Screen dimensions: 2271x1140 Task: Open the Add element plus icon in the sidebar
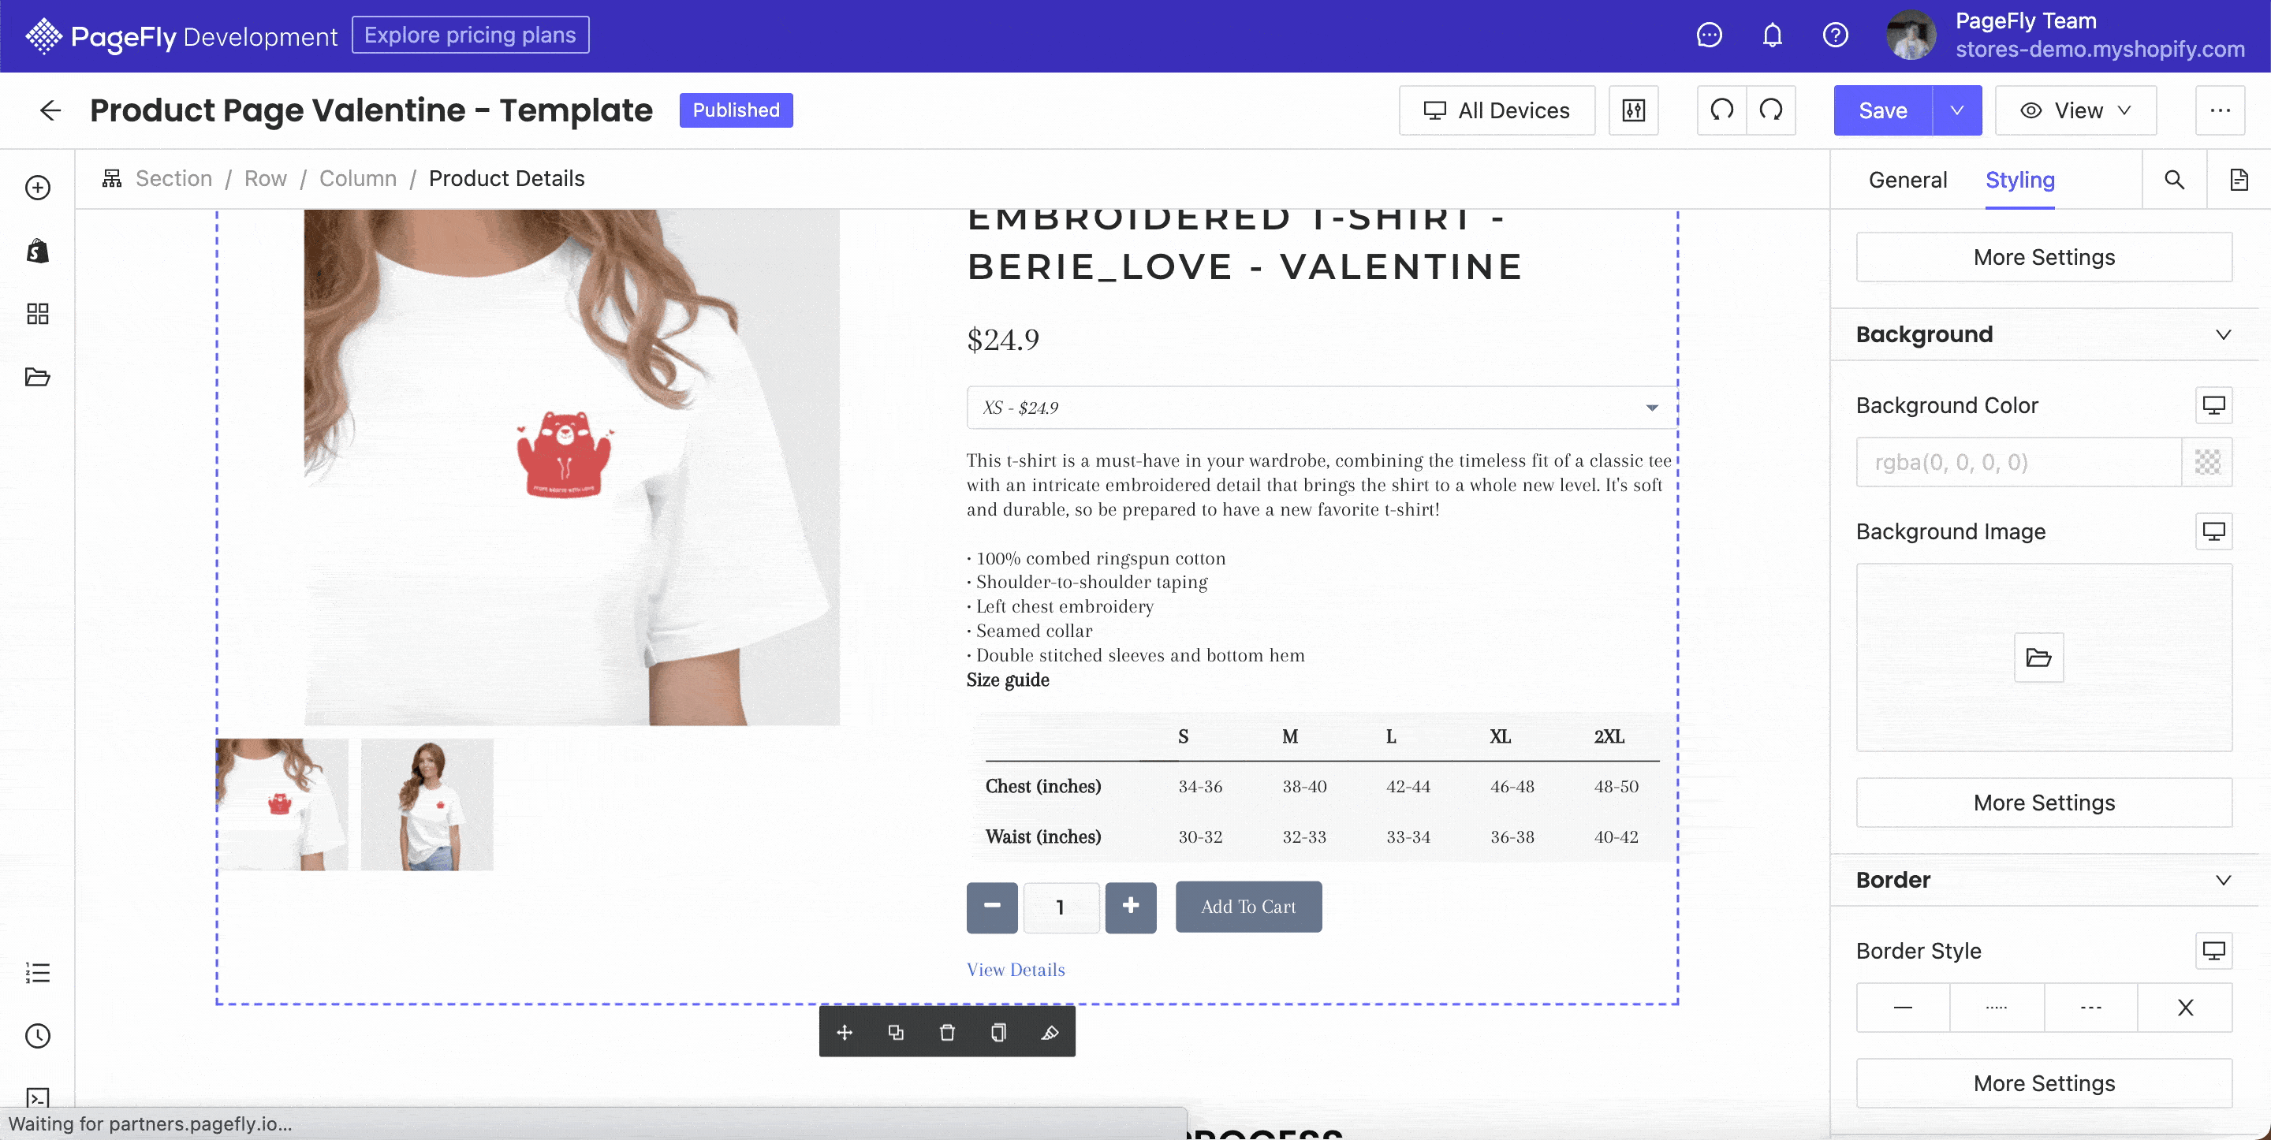(37, 188)
